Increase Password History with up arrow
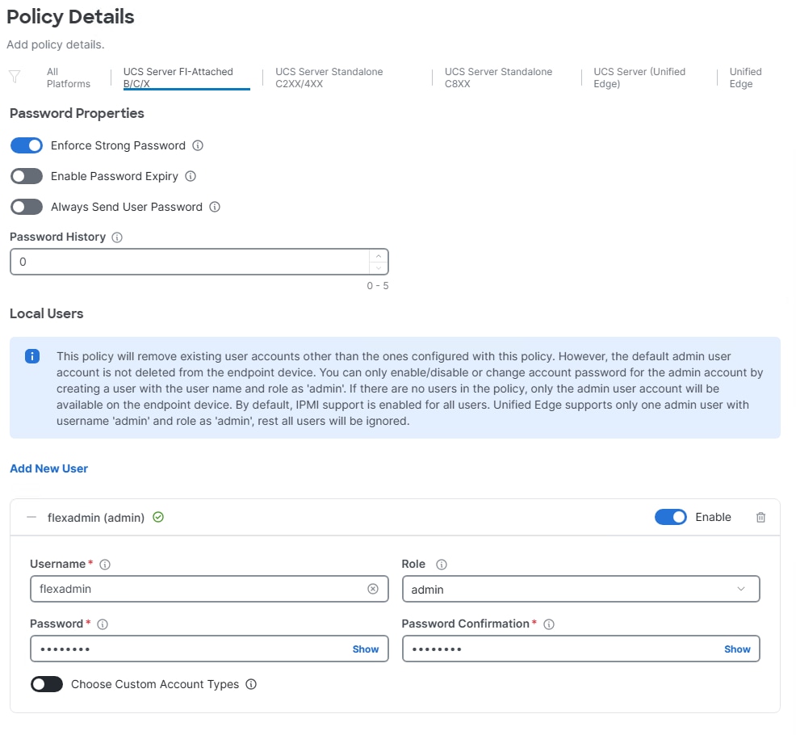 tap(378, 256)
